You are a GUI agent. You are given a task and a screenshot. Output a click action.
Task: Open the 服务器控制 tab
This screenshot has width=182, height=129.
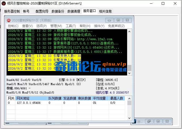12,11
